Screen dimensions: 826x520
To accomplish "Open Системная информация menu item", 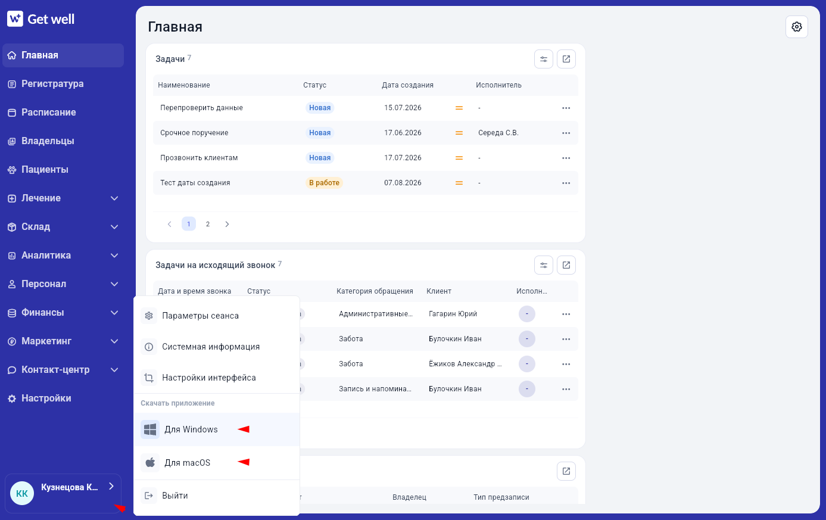I will tap(216, 347).
